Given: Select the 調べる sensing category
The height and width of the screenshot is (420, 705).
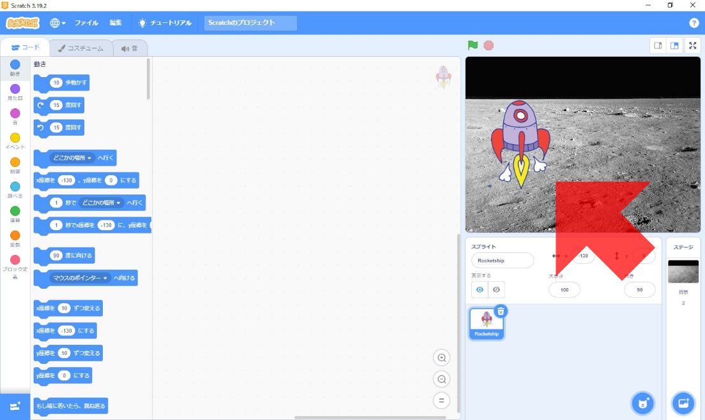Looking at the screenshot, I should coord(15,190).
